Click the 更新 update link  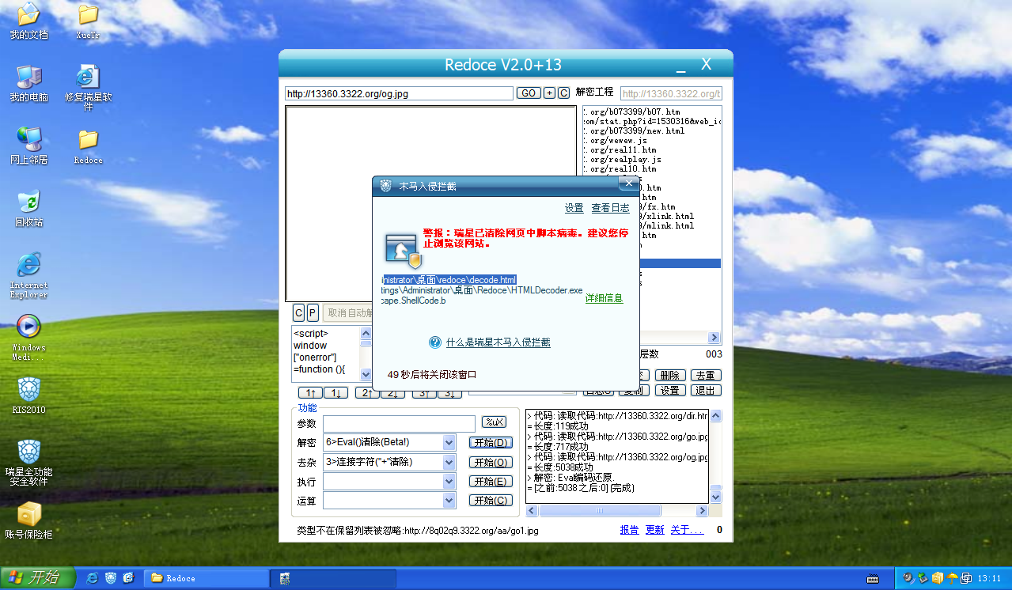point(655,530)
